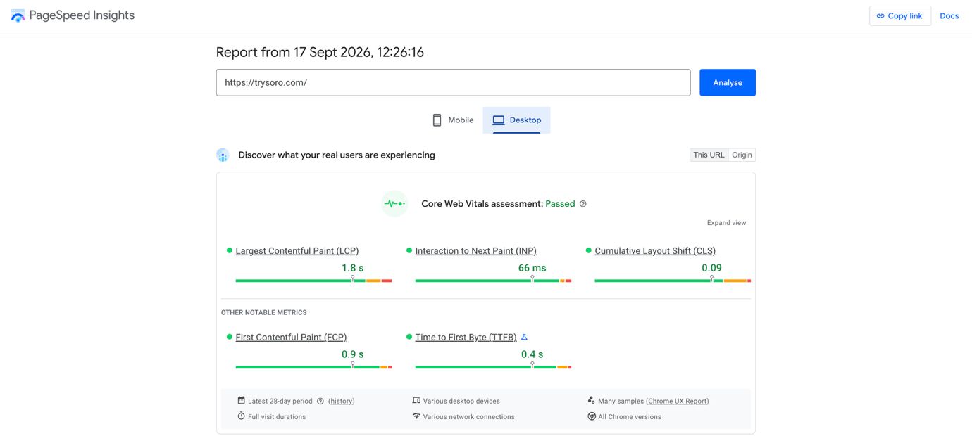Image resolution: width=972 pixels, height=436 pixels.
Task: Click the All Chrome versions text
Action: point(630,417)
